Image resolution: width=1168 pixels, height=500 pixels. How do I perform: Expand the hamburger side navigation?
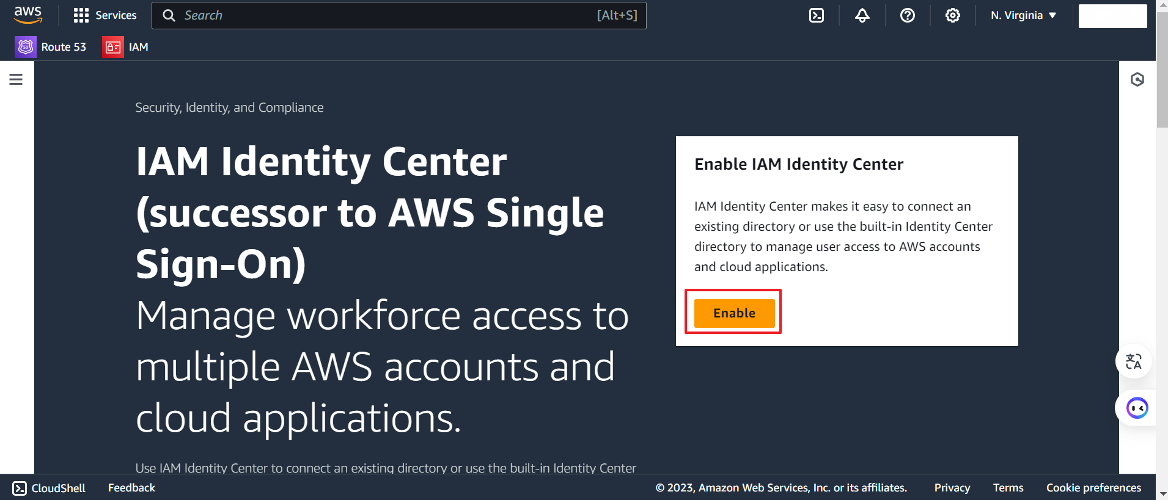pos(16,79)
